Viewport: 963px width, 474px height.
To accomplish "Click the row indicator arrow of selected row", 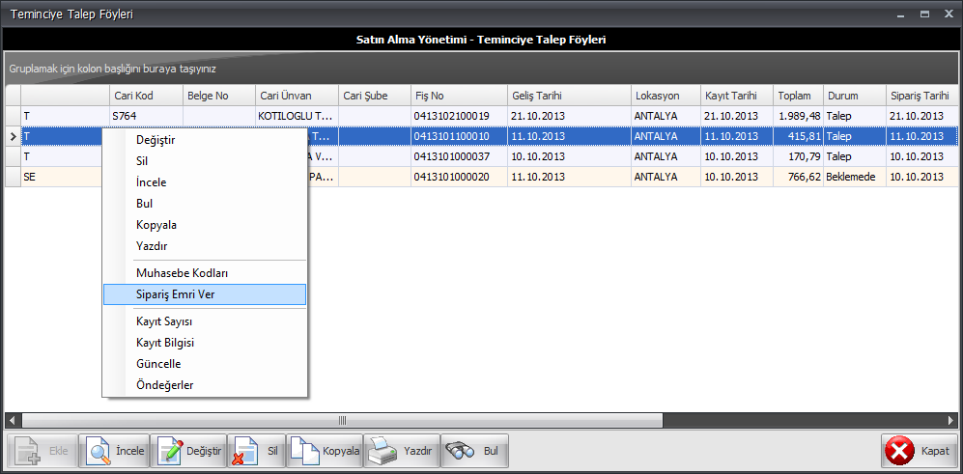I will (14, 136).
